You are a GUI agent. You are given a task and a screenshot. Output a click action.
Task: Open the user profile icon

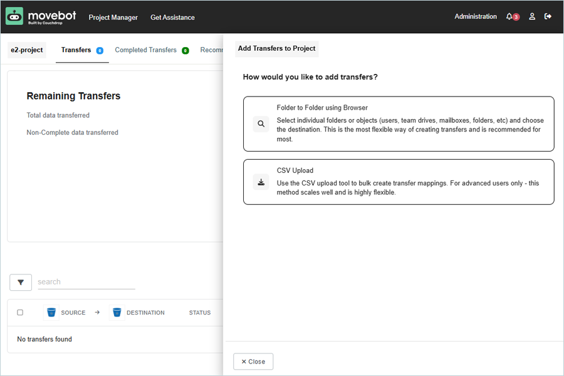click(x=532, y=17)
